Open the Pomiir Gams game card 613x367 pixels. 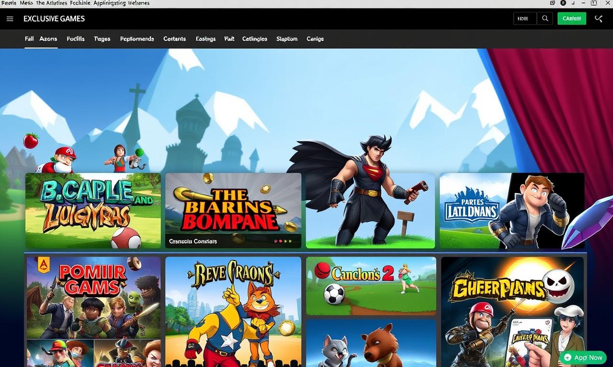[93, 298]
